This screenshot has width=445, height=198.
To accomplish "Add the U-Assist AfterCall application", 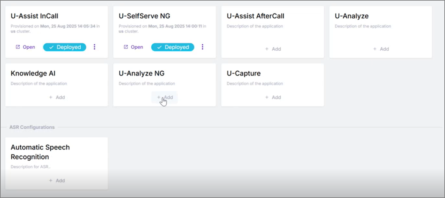I will click(273, 49).
